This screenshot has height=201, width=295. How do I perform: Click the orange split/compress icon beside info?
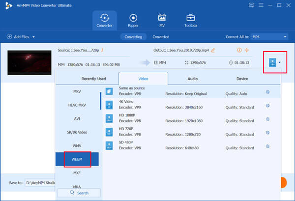pyautogui.click(x=247, y=50)
